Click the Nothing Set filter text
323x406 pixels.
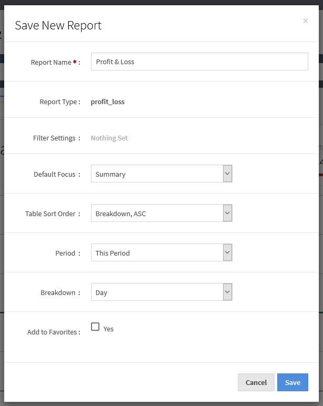(109, 138)
